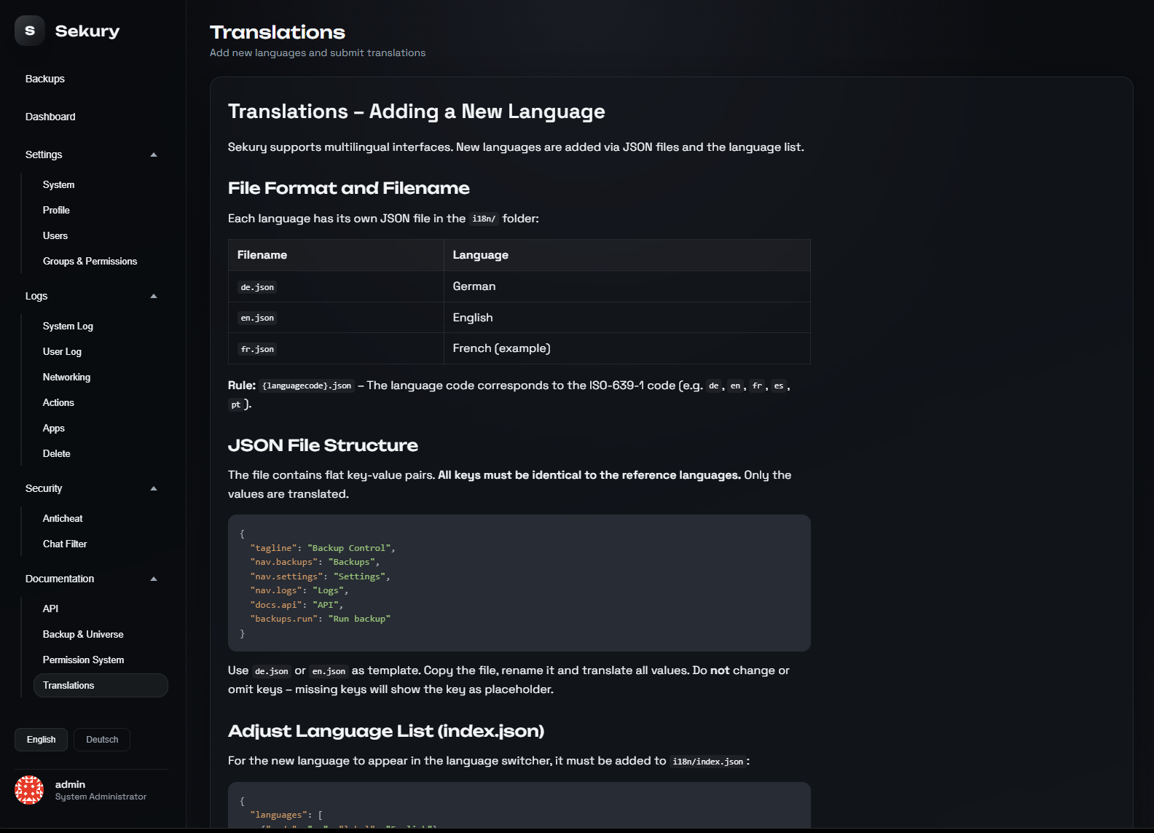Viewport: 1154px width, 833px height.
Task: Collapse the Documentation section chevron
Action: coord(154,579)
